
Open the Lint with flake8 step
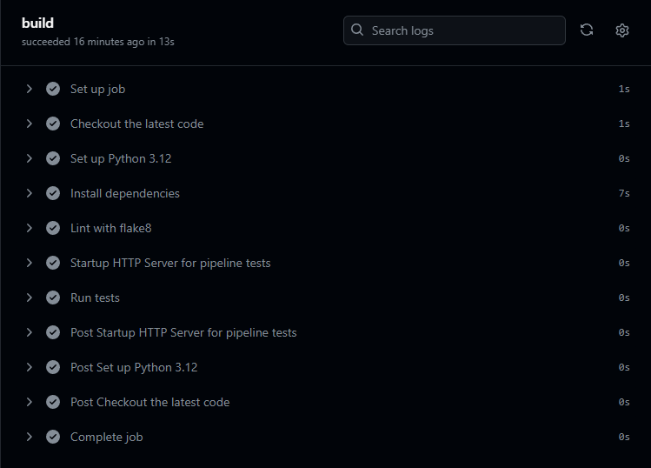pos(111,228)
